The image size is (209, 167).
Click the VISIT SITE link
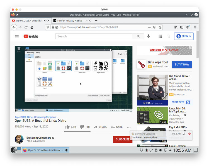pos(181,102)
